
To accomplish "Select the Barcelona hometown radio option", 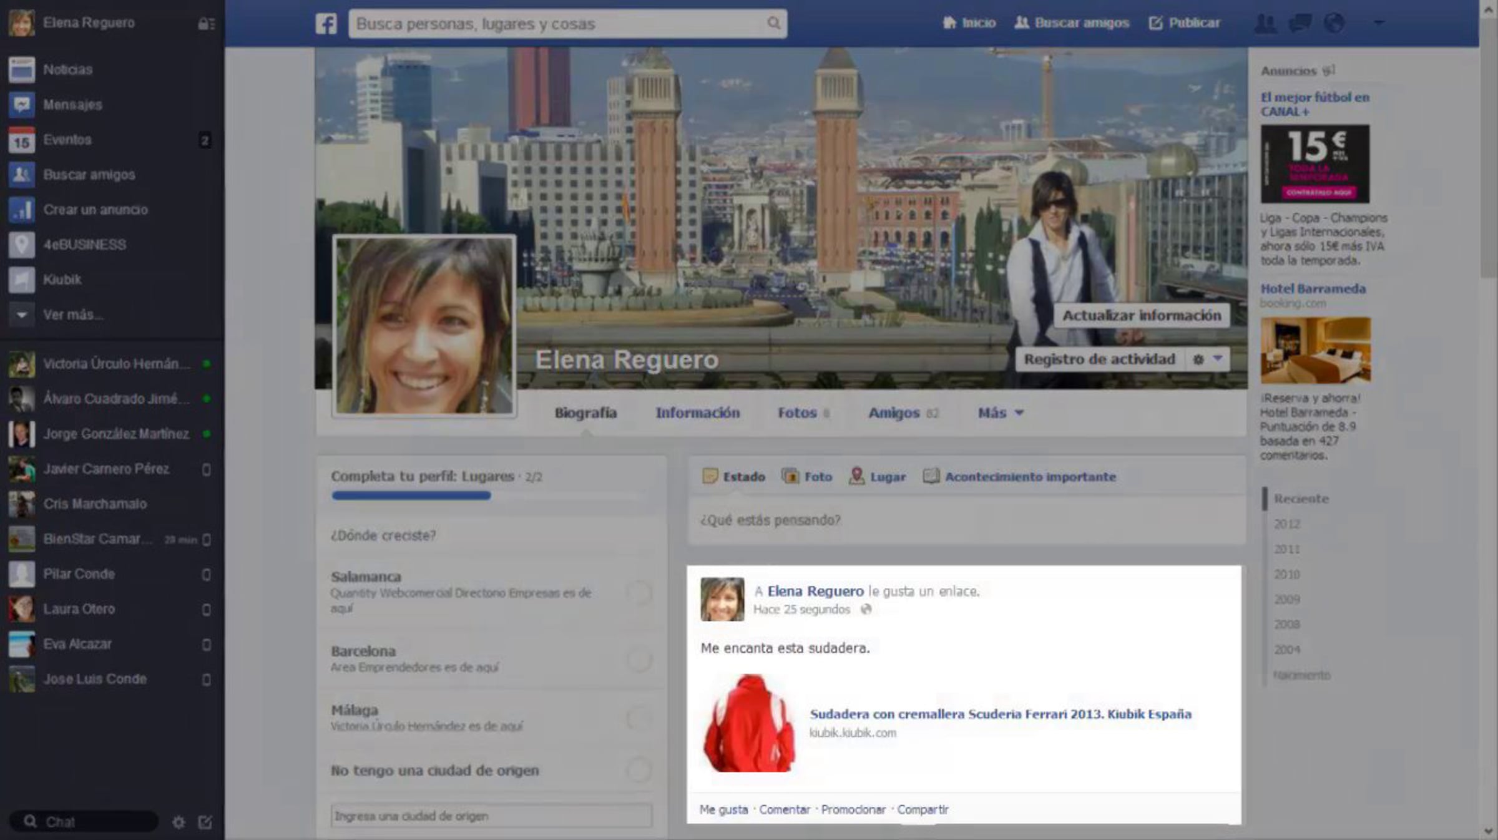I will [x=639, y=659].
